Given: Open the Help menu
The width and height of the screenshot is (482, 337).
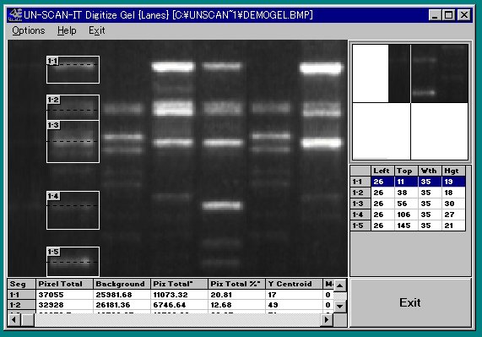Looking at the screenshot, I should pyautogui.click(x=67, y=30).
